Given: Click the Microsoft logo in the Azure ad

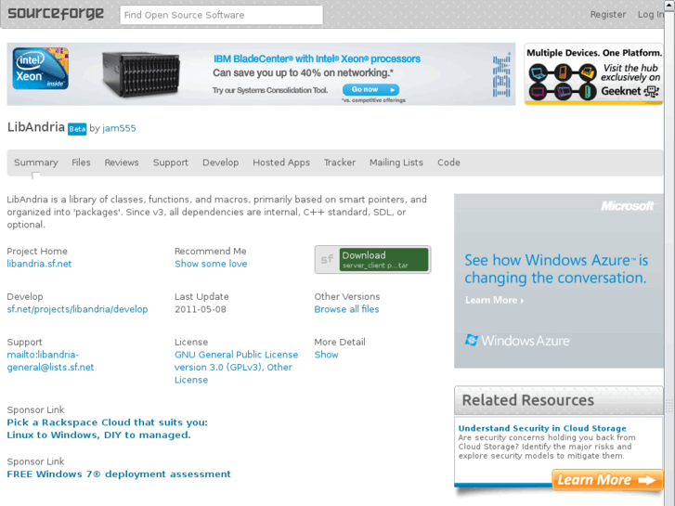Looking at the screenshot, I should [628, 206].
